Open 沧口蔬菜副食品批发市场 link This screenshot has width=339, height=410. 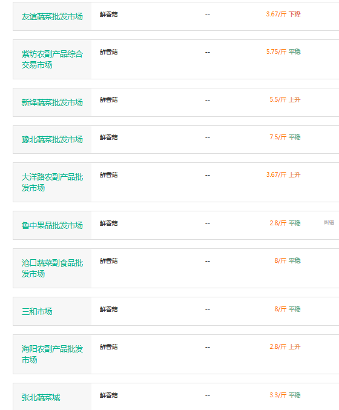point(52,268)
